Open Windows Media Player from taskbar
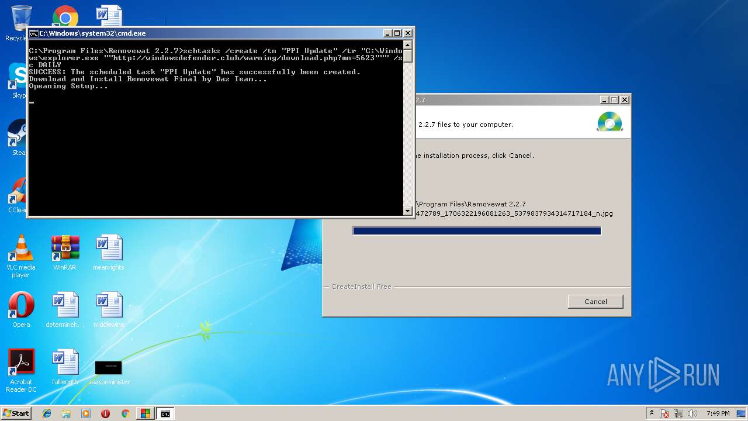The image size is (748, 421). 86,413
